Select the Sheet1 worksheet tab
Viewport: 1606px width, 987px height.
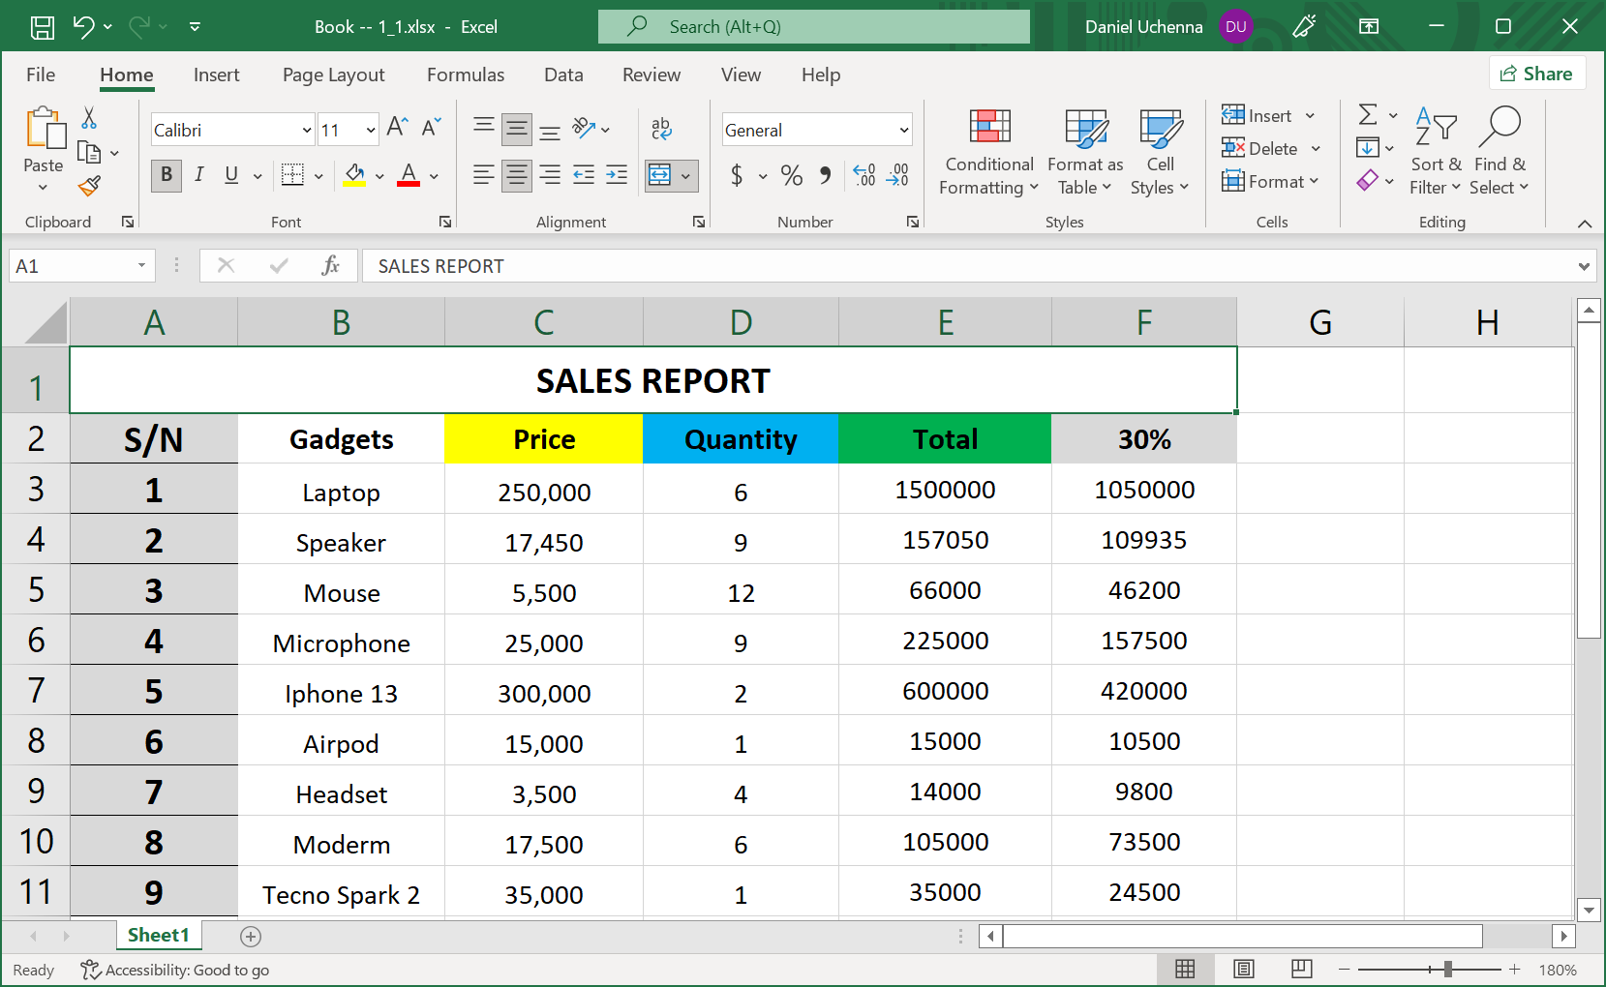pos(158,935)
